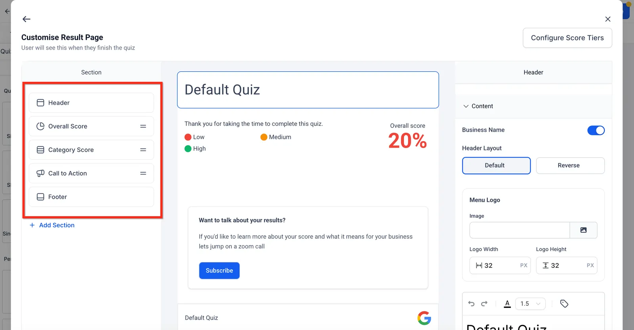The image size is (634, 330).
Task: Click the Add Section link
Action: pos(52,225)
